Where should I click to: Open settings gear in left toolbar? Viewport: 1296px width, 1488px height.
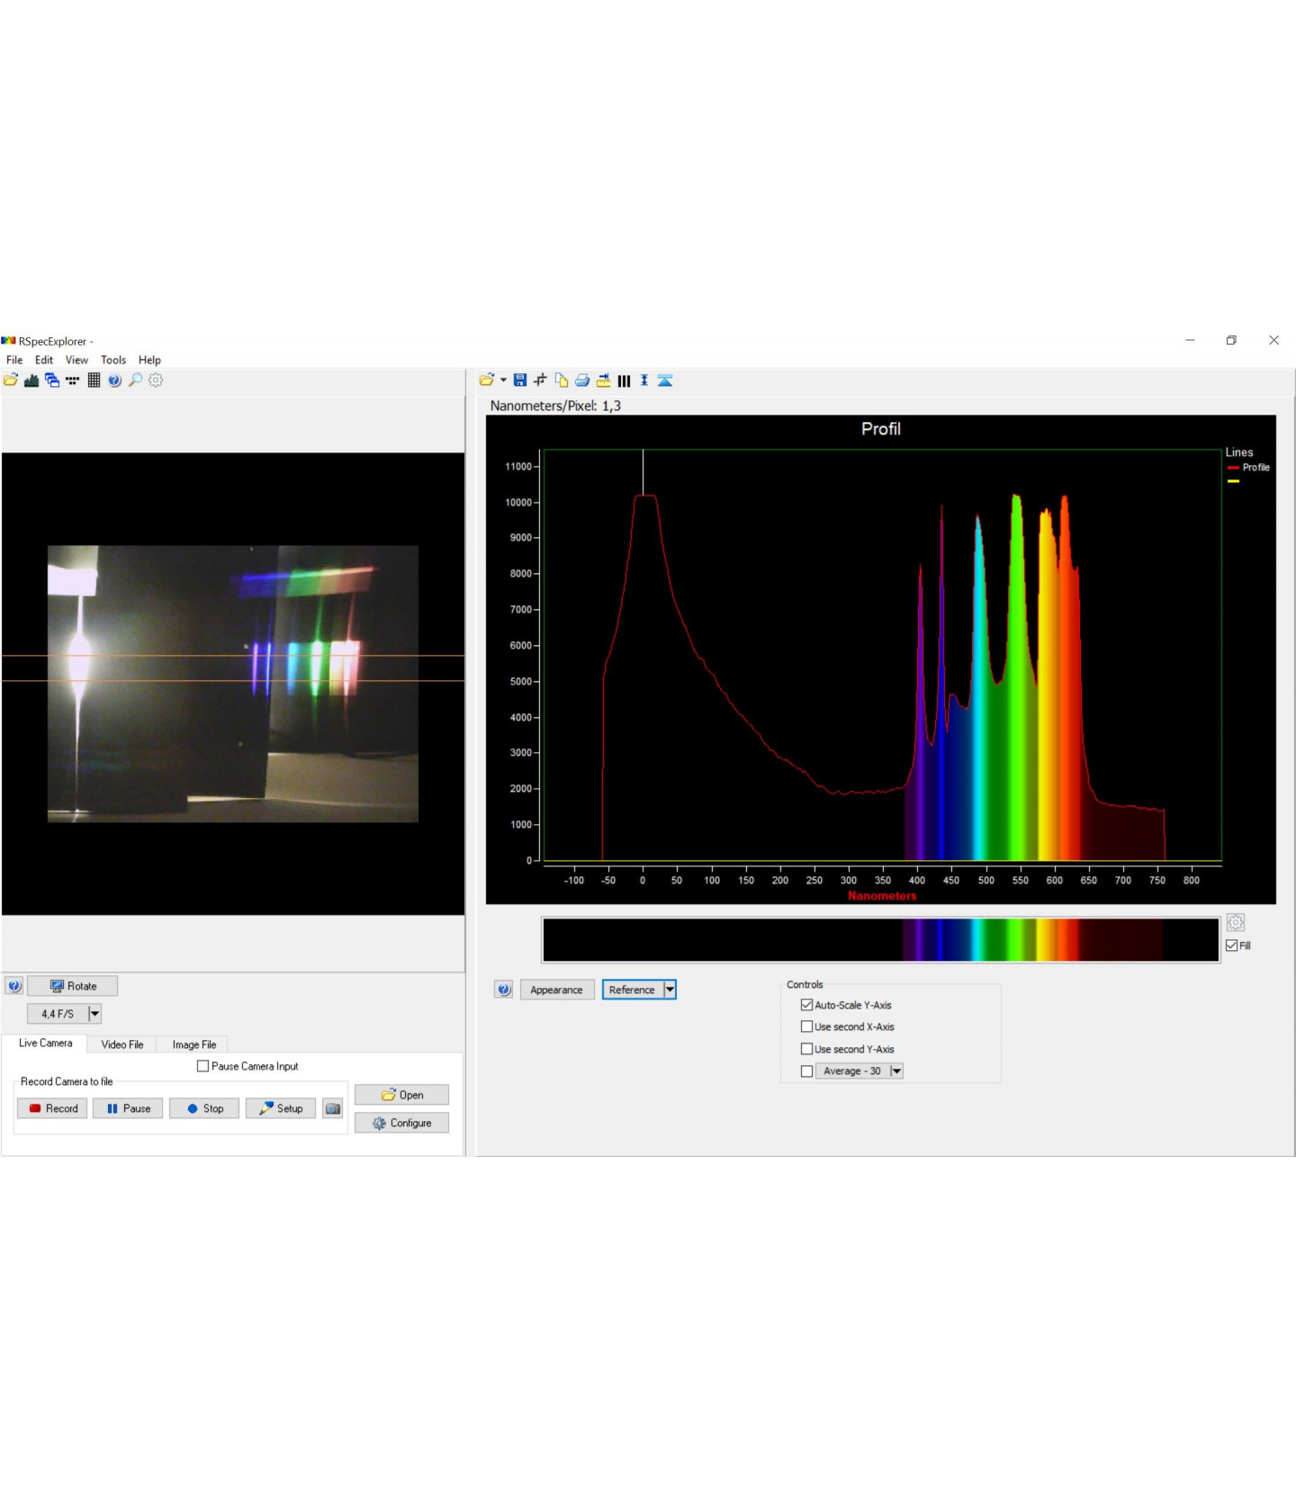click(156, 380)
